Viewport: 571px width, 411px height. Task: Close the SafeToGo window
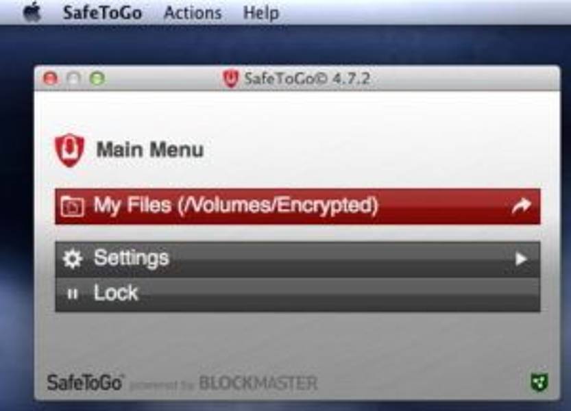pyautogui.click(x=50, y=79)
